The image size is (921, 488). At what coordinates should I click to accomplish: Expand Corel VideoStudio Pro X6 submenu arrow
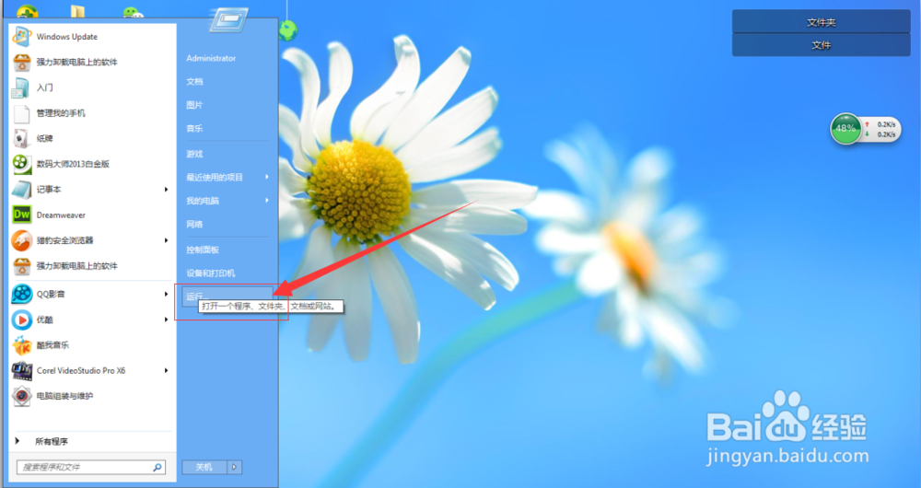pos(166,370)
